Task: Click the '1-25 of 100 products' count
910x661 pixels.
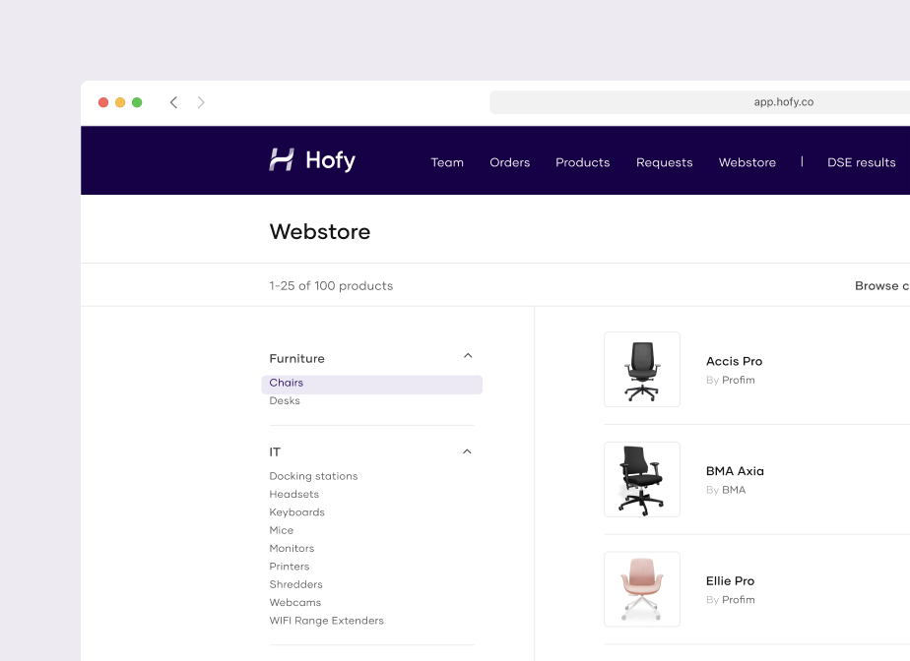Action: (x=331, y=286)
